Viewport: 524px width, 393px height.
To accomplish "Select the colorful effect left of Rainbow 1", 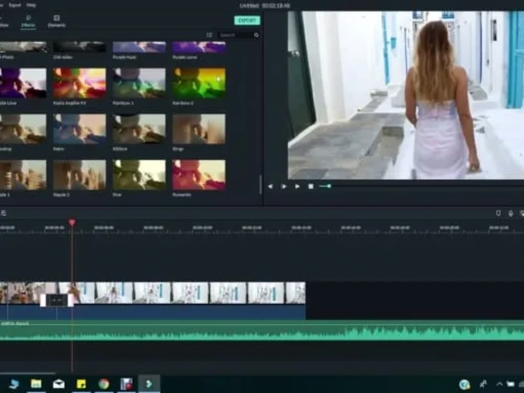I will pyautogui.click(x=80, y=83).
